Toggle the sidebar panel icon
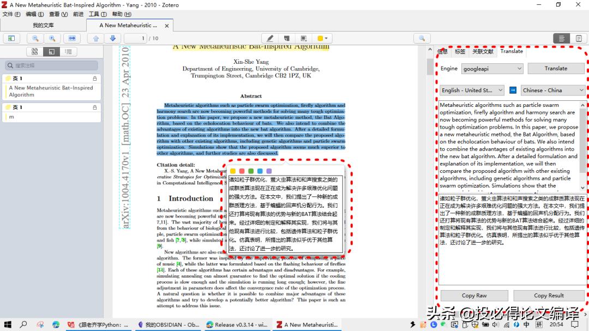Image resolution: width=589 pixels, height=331 pixels. (x=11, y=38)
